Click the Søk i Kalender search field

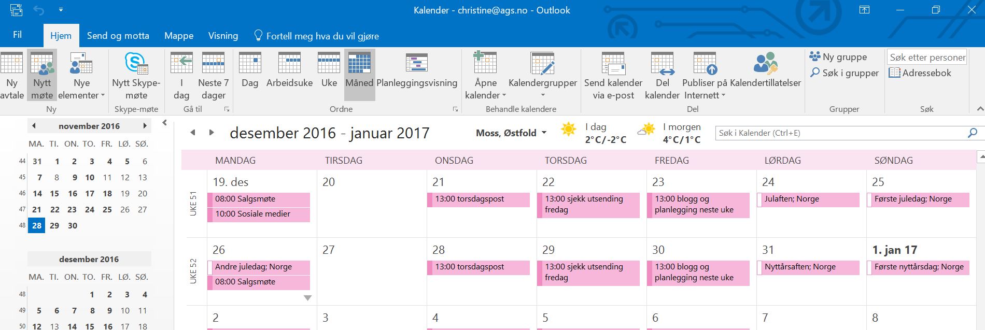(x=840, y=133)
